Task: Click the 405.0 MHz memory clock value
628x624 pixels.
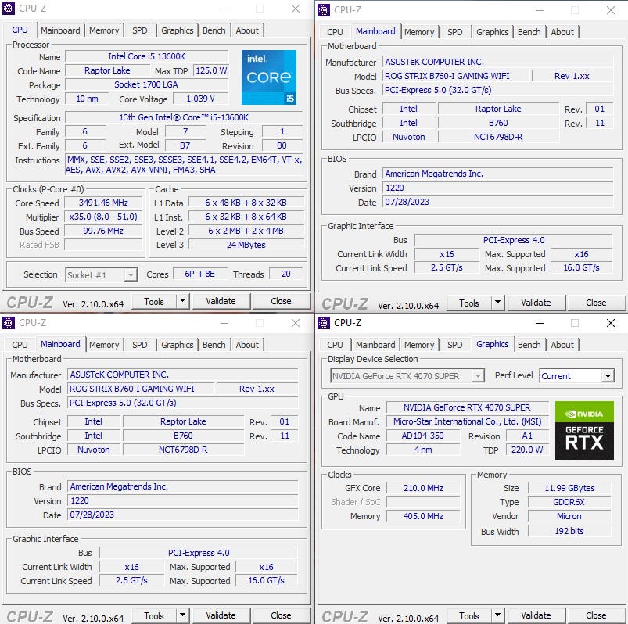Action: 423,516
